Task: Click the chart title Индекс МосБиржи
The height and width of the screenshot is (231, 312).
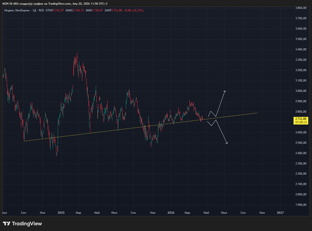Action: (17, 10)
